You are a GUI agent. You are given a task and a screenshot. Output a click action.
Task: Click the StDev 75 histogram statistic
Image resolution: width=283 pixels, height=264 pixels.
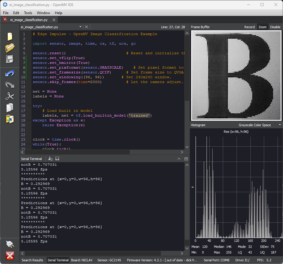coord(267,247)
